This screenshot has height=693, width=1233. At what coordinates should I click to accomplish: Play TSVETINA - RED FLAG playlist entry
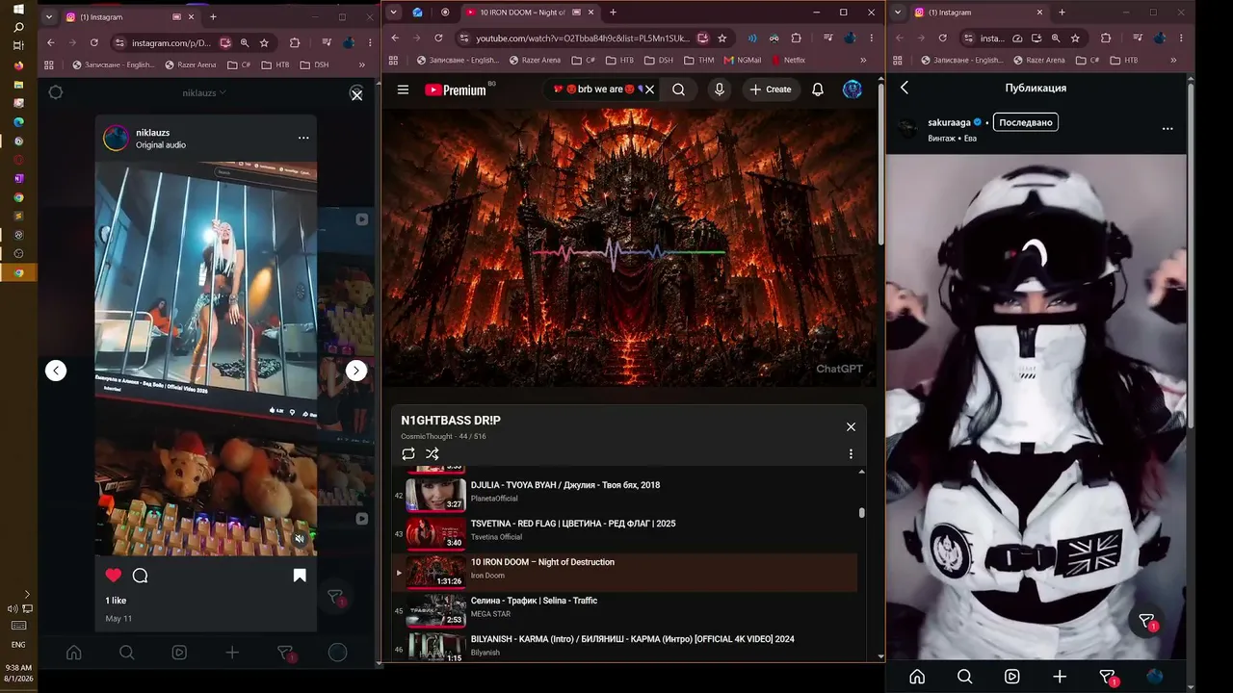(x=624, y=531)
